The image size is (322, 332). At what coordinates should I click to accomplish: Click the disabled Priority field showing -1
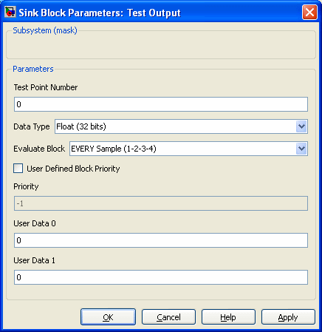click(161, 203)
